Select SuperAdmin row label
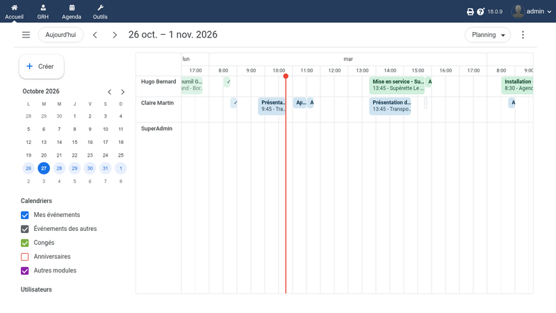Viewport: 556px width, 313px height. (x=157, y=129)
